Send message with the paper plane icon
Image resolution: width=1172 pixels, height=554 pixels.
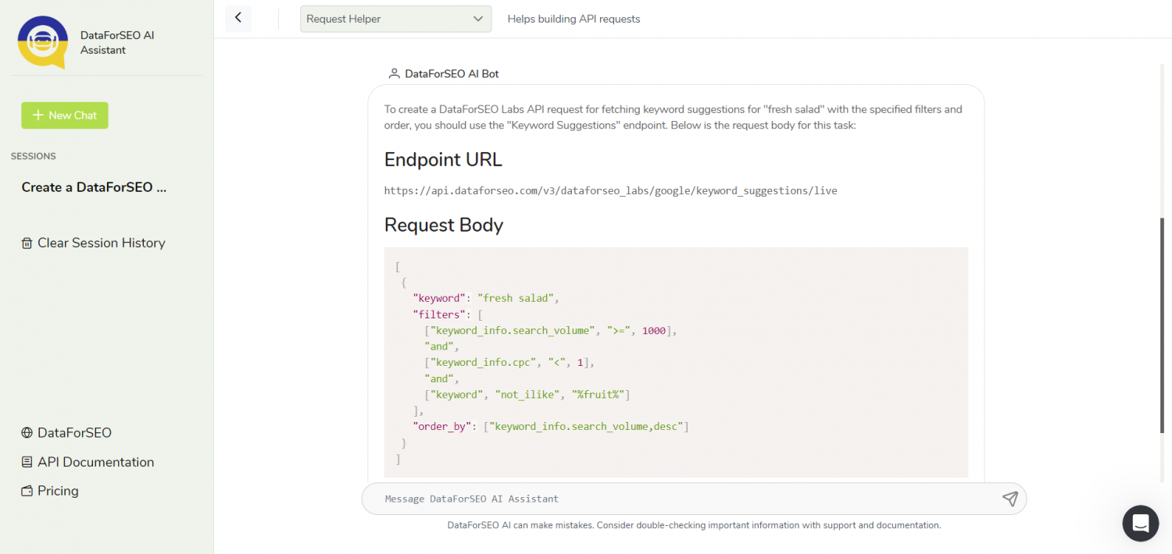click(x=1009, y=499)
